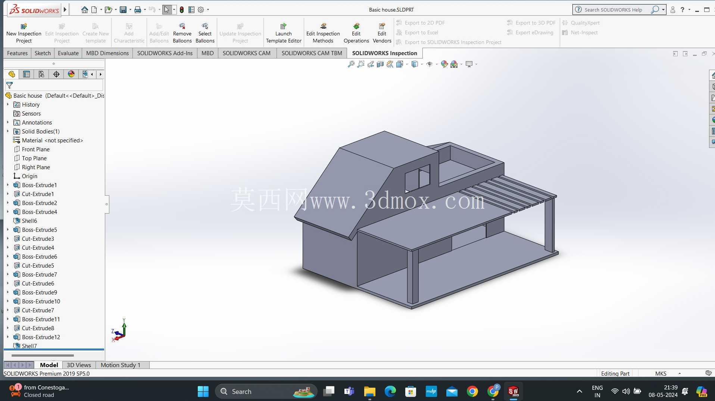
Task: Click Edit Operations
Action: (356, 33)
